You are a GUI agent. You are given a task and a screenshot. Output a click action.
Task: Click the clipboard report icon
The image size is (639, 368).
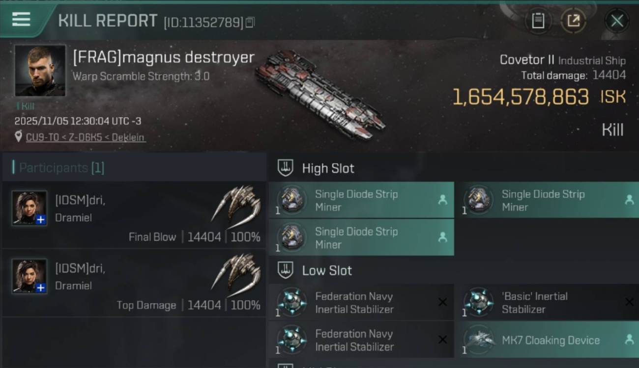point(538,21)
